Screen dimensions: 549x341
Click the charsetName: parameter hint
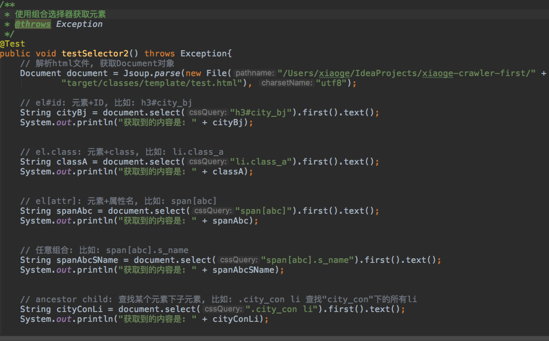287,83
